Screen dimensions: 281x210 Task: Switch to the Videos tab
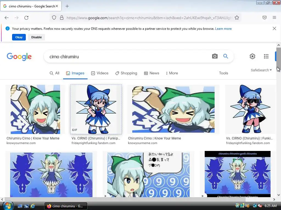[100, 73]
